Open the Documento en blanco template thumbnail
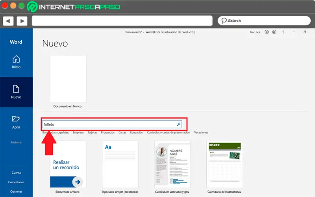Viewport: 315px width, 197px height. [x=68, y=79]
